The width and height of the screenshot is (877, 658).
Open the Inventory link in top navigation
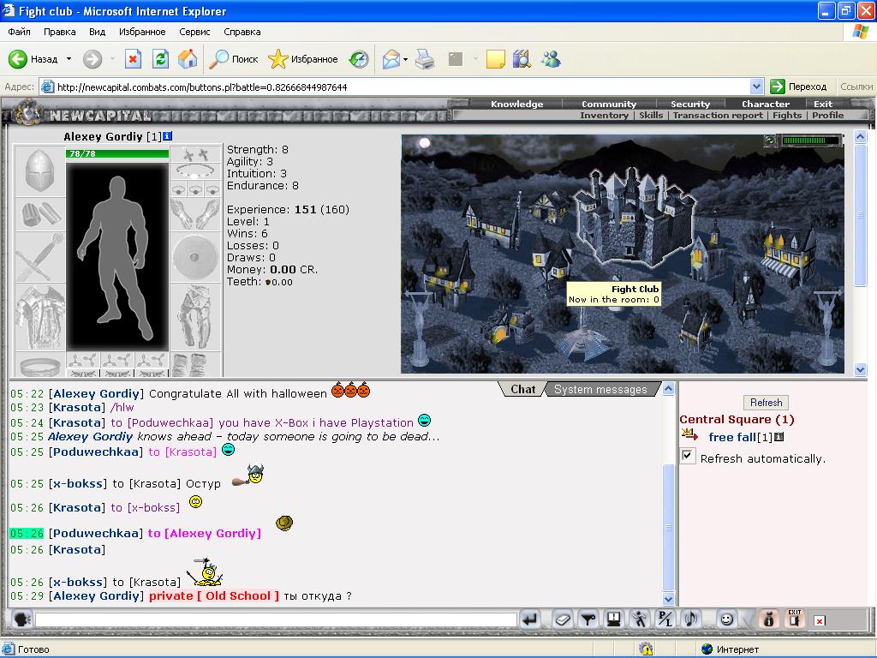(x=604, y=116)
